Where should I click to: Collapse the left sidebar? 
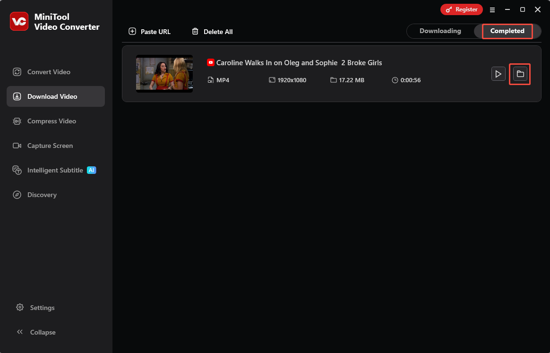pyautogui.click(x=20, y=332)
